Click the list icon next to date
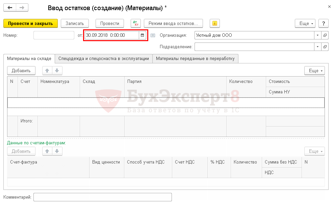Screen dimensions: 334x202 pyautogui.click(x=153, y=35)
